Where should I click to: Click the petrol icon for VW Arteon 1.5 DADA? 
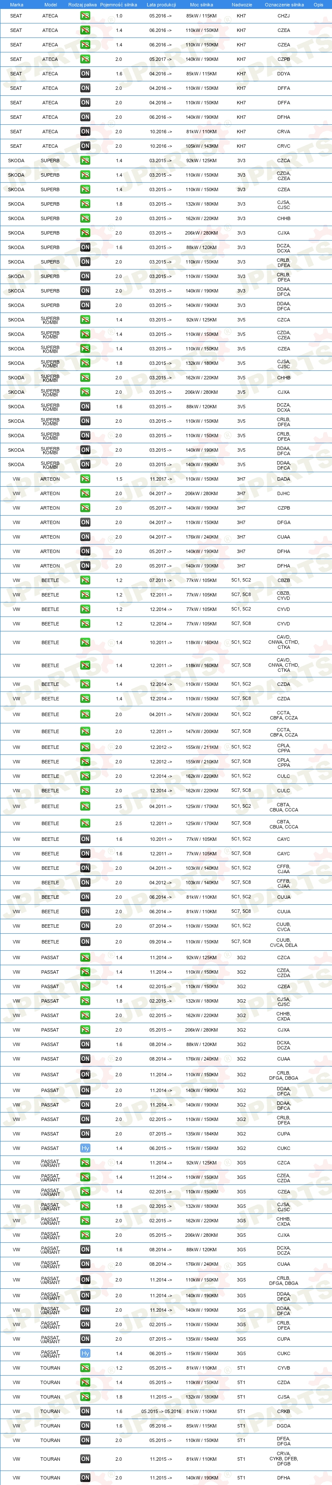(x=85, y=479)
